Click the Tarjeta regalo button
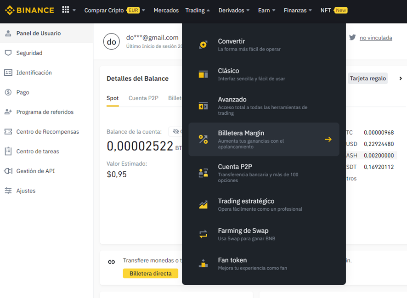This screenshot has height=298, width=407. [x=368, y=79]
